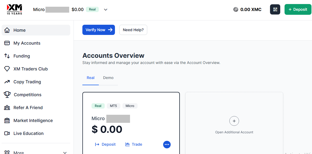
Task: Open My Accounts in the sidebar
Action: [x=27, y=43]
